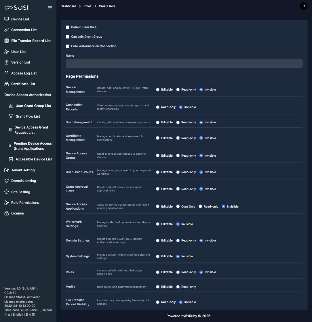The height and width of the screenshot is (322, 312).
Task: Set Roles to Read-only
Action: click(178, 272)
